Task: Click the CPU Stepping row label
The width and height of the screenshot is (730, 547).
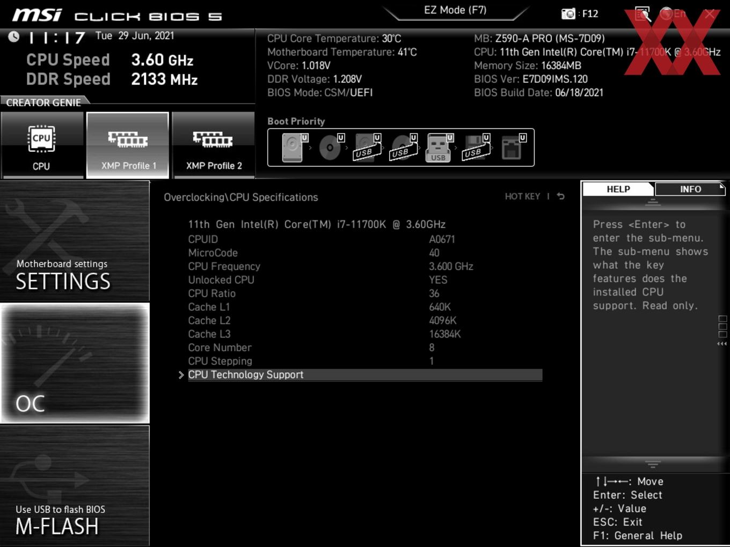Action: 220,361
